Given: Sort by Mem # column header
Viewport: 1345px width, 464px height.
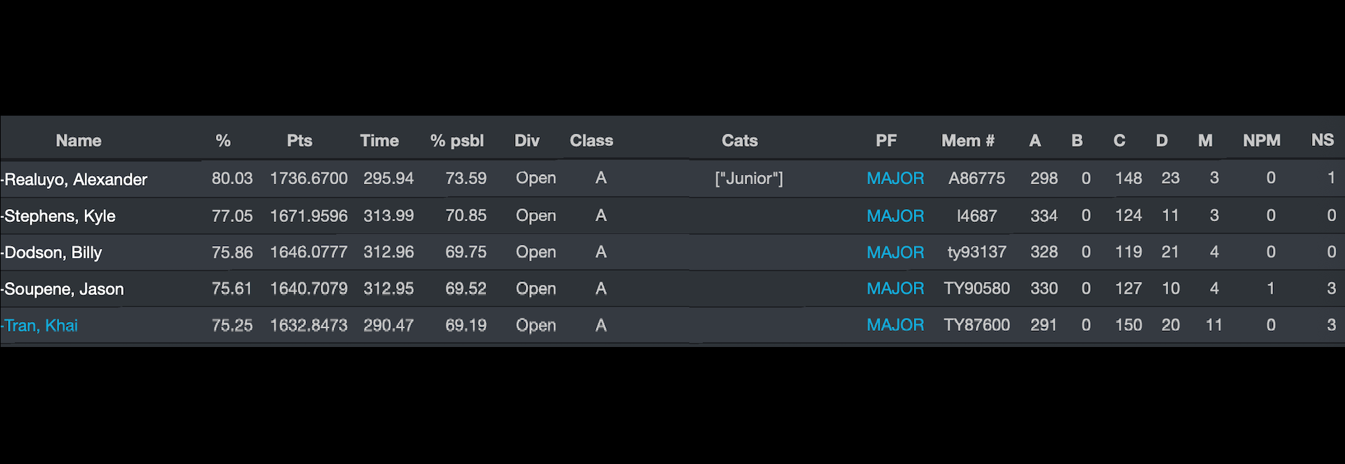Looking at the screenshot, I should click(968, 141).
